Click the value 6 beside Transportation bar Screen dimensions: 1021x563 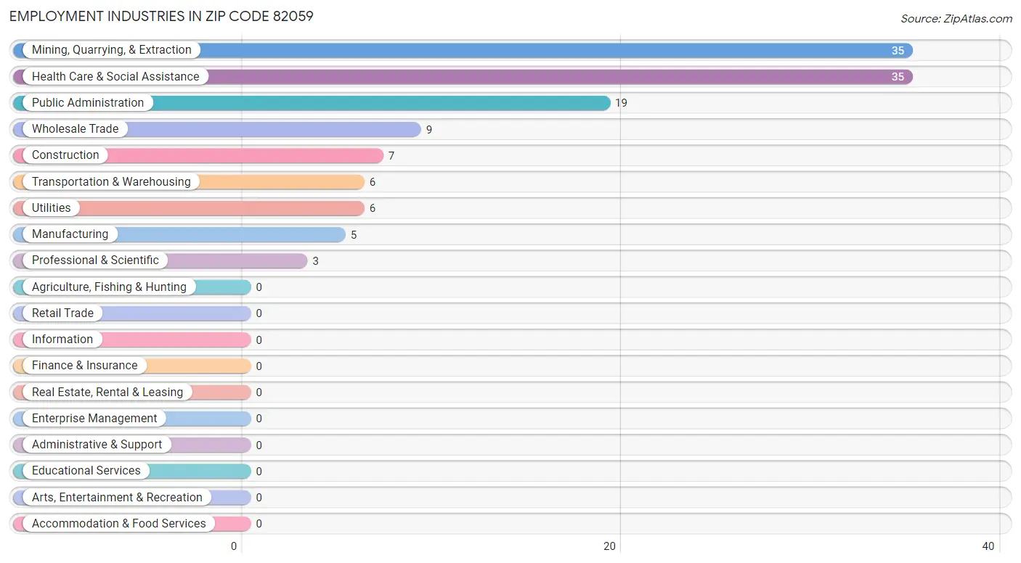(x=373, y=182)
